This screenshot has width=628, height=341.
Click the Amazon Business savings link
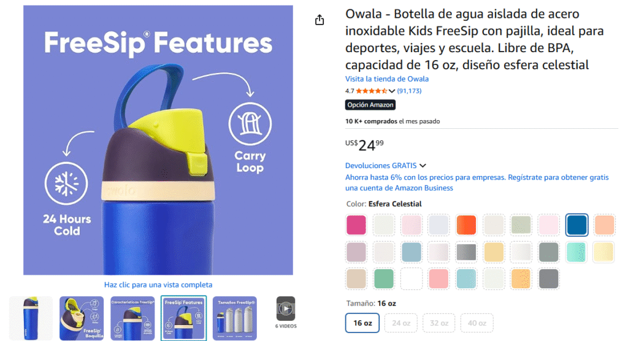[477, 182]
